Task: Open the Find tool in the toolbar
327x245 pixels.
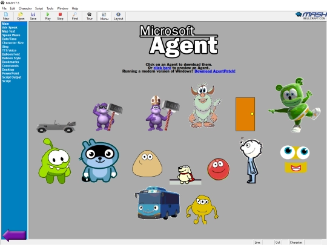Action: (x=75, y=16)
